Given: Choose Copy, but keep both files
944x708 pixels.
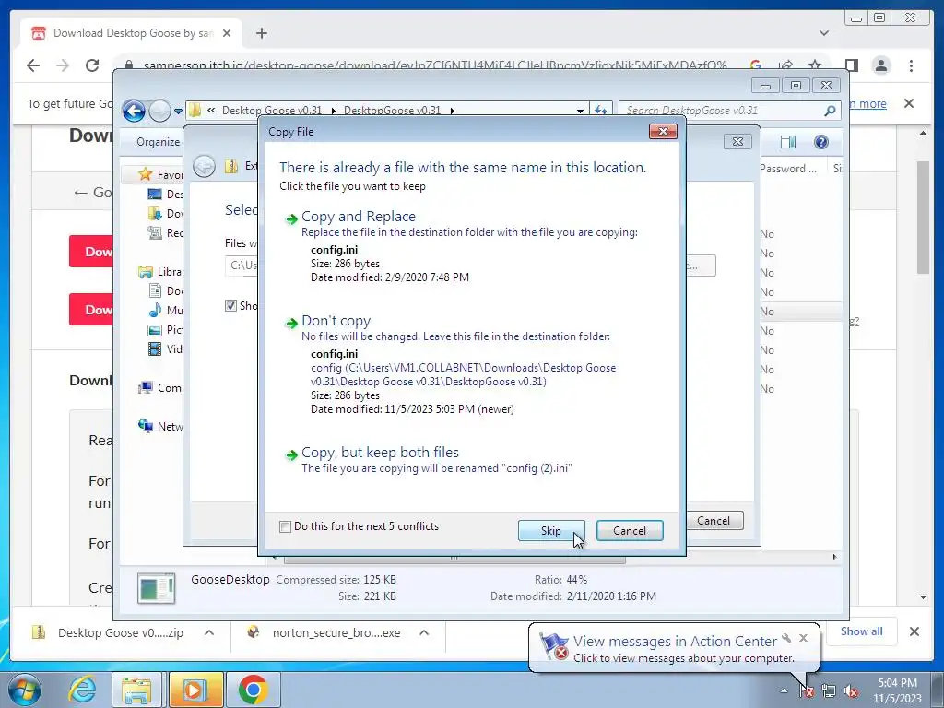Looking at the screenshot, I should point(380,452).
